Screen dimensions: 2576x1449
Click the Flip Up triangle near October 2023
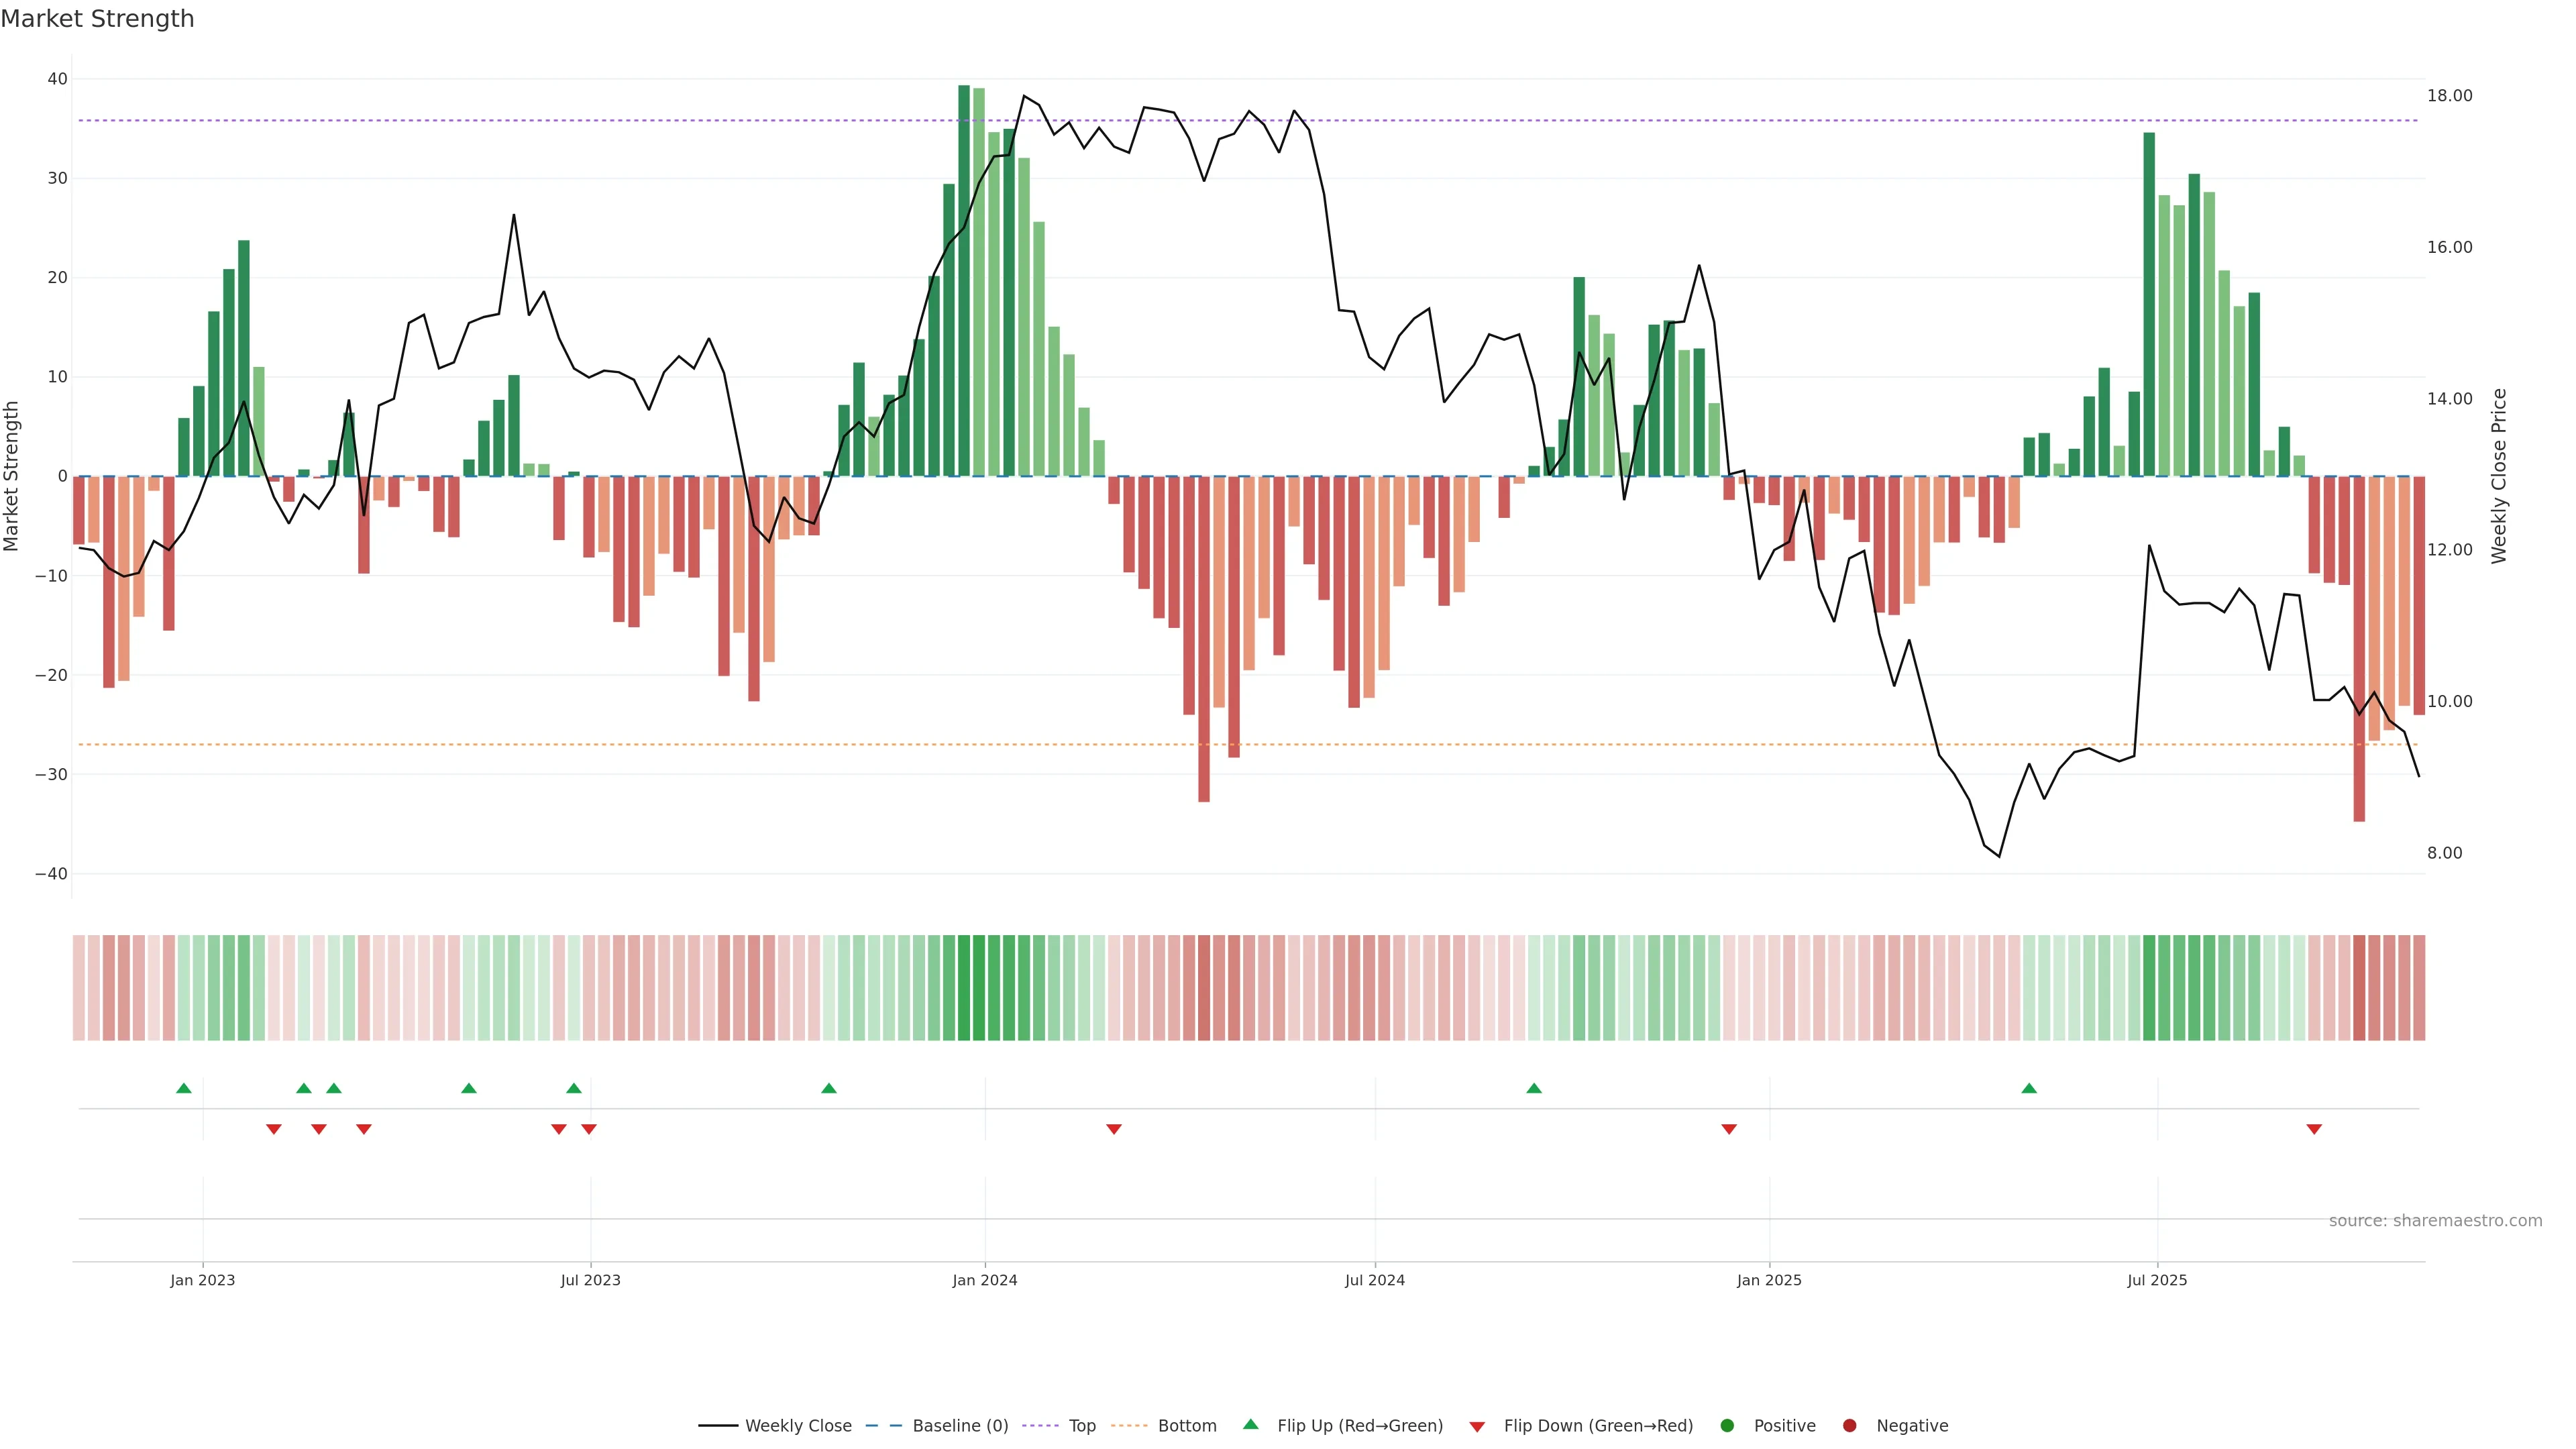click(x=829, y=1088)
